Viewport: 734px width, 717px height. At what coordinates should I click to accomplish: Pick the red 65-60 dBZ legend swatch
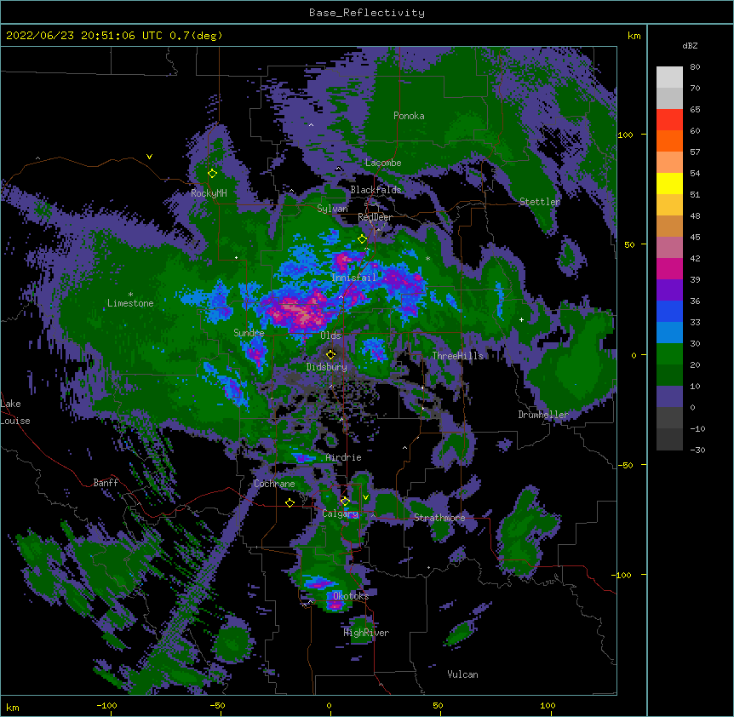[x=669, y=120]
